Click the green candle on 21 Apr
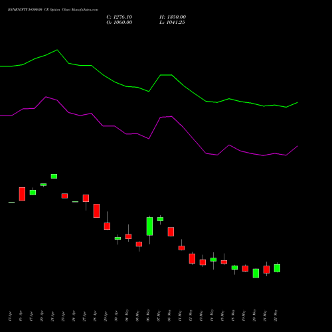 click(54, 176)
